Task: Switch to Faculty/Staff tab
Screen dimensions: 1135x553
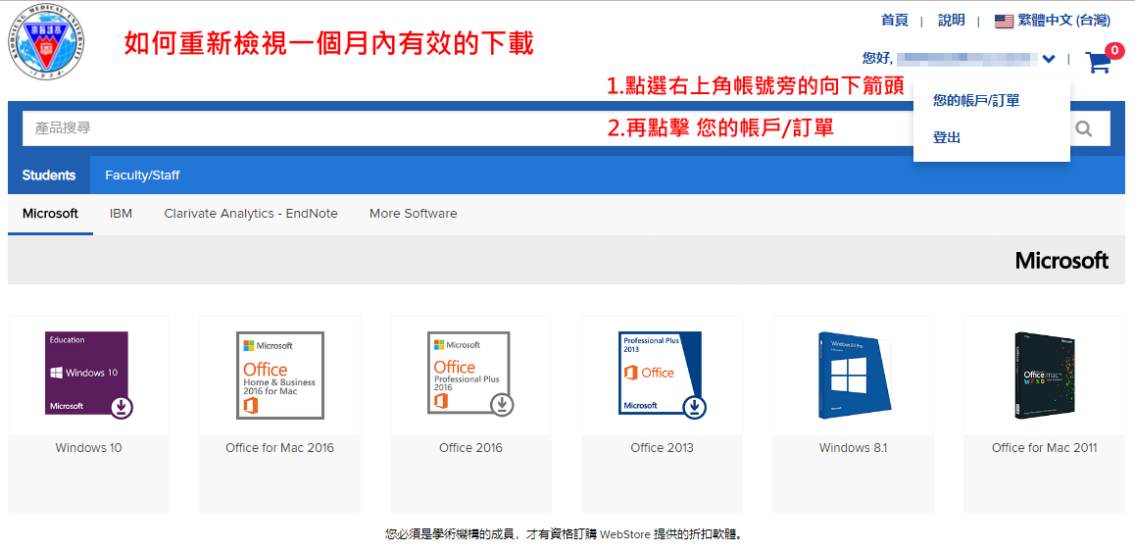Action: pyautogui.click(x=142, y=176)
